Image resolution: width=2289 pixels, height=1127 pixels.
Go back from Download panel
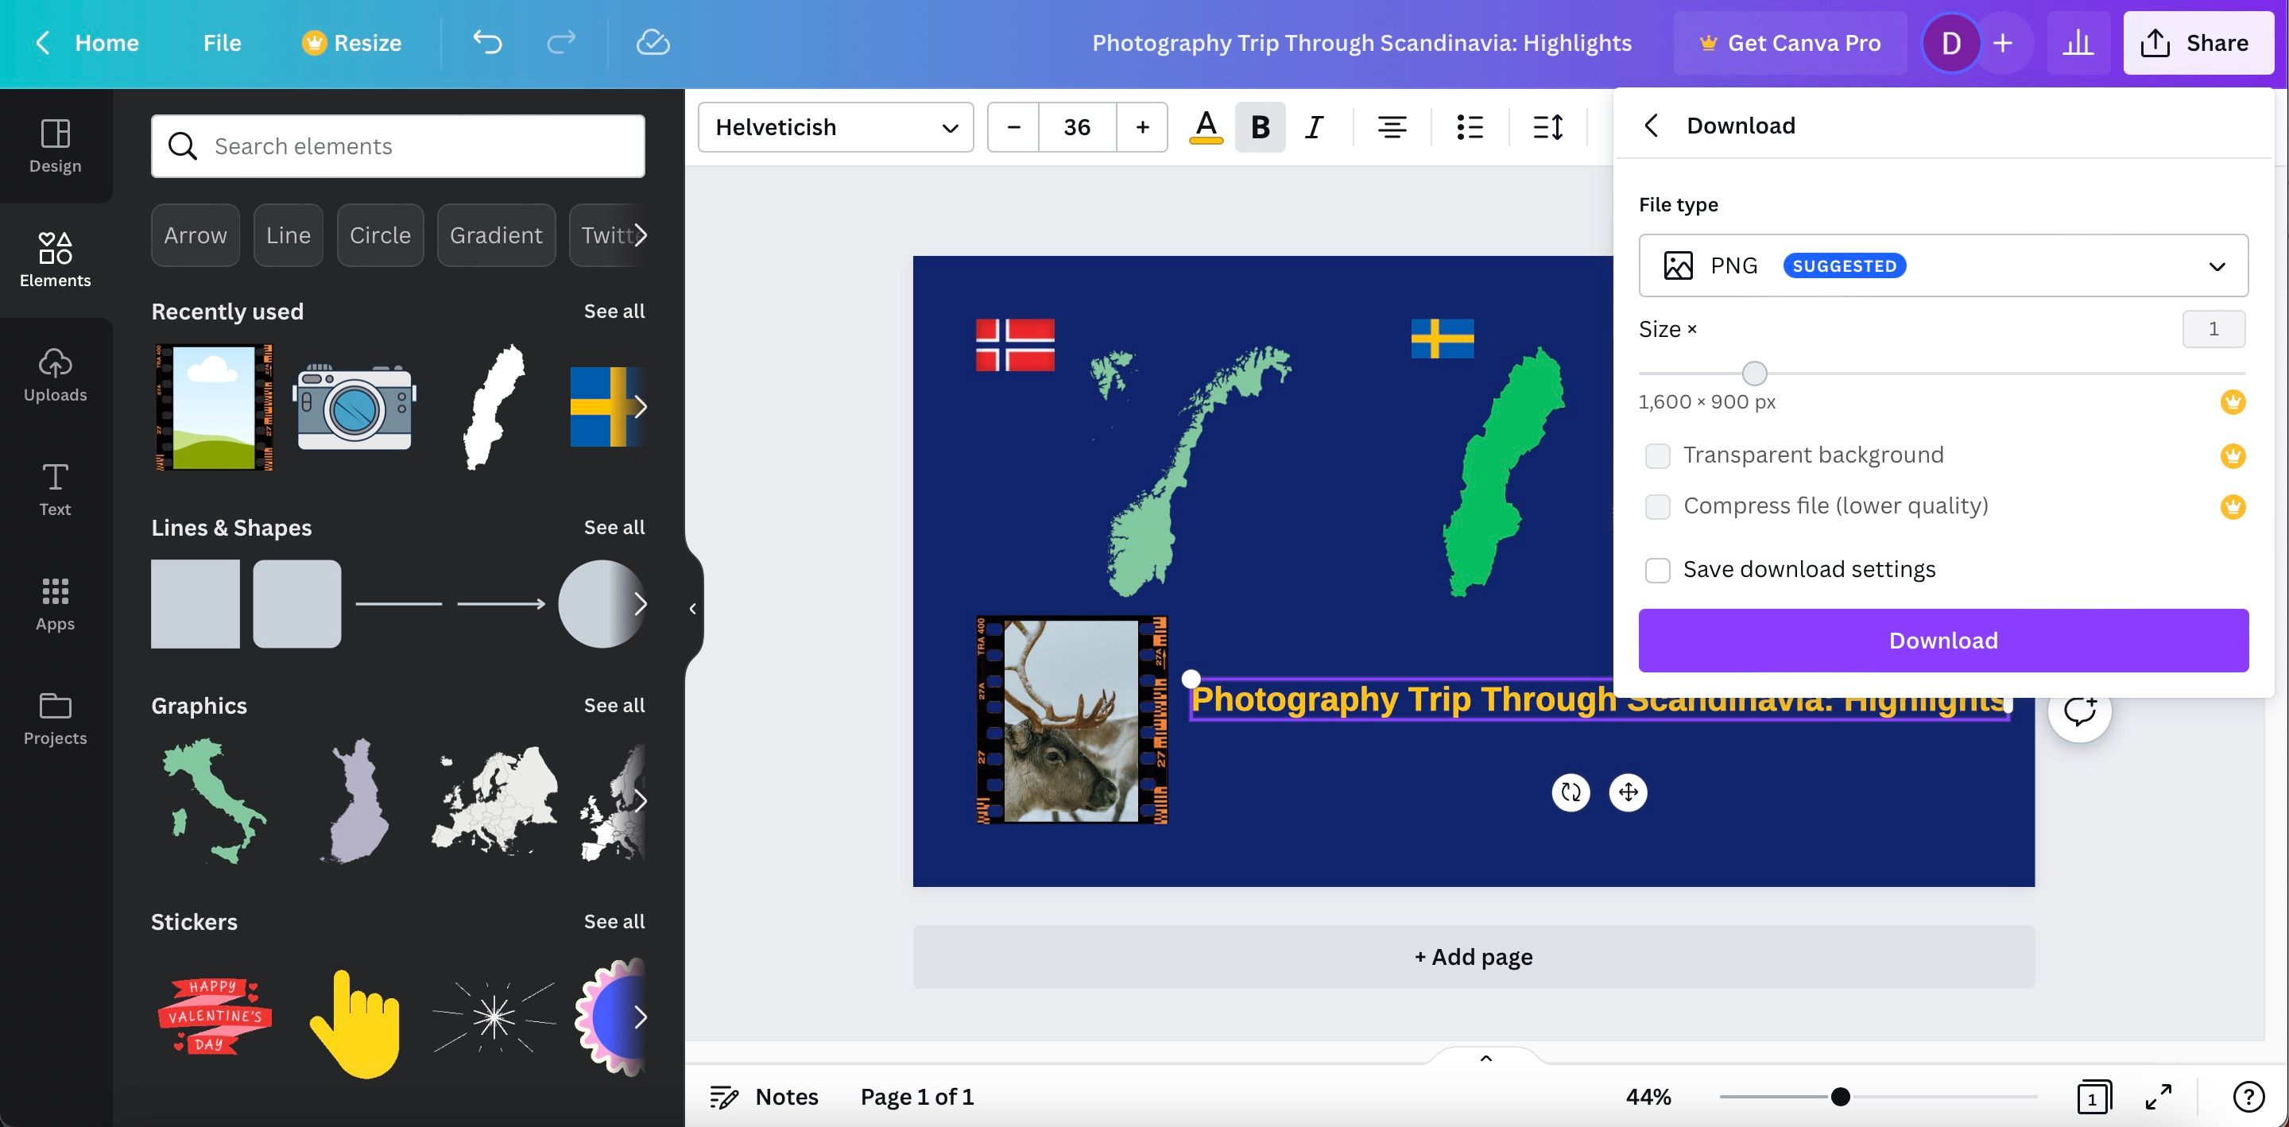pyautogui.click(x=1650, y=126)
